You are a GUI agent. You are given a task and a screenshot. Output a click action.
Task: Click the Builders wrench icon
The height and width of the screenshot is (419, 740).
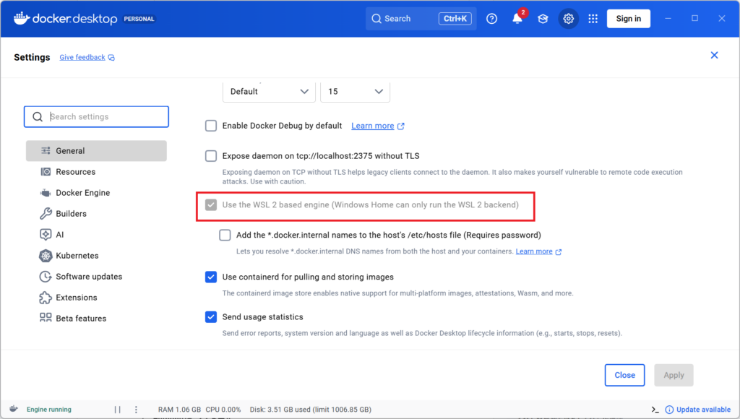point(46,213)
